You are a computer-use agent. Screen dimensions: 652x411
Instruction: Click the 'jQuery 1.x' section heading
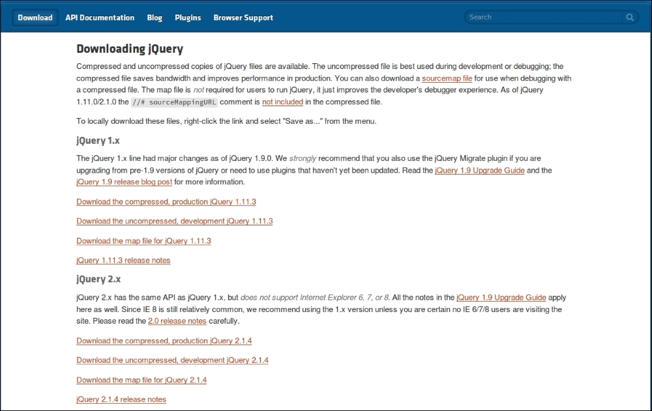pyautogui.click(x=98, y=141)
